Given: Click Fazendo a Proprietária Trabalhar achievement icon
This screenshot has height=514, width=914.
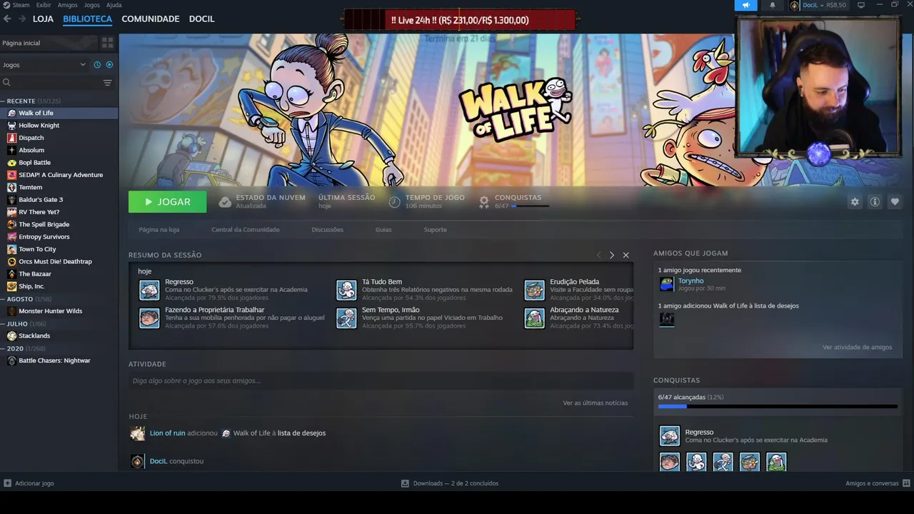Looking at the screenshot, I should [x=149, y=318].
